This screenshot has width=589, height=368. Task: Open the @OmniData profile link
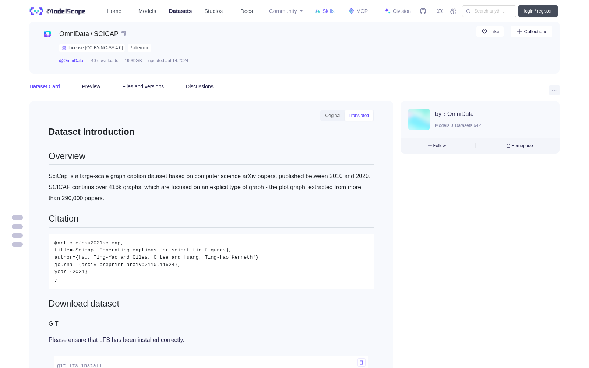[71, 61]
